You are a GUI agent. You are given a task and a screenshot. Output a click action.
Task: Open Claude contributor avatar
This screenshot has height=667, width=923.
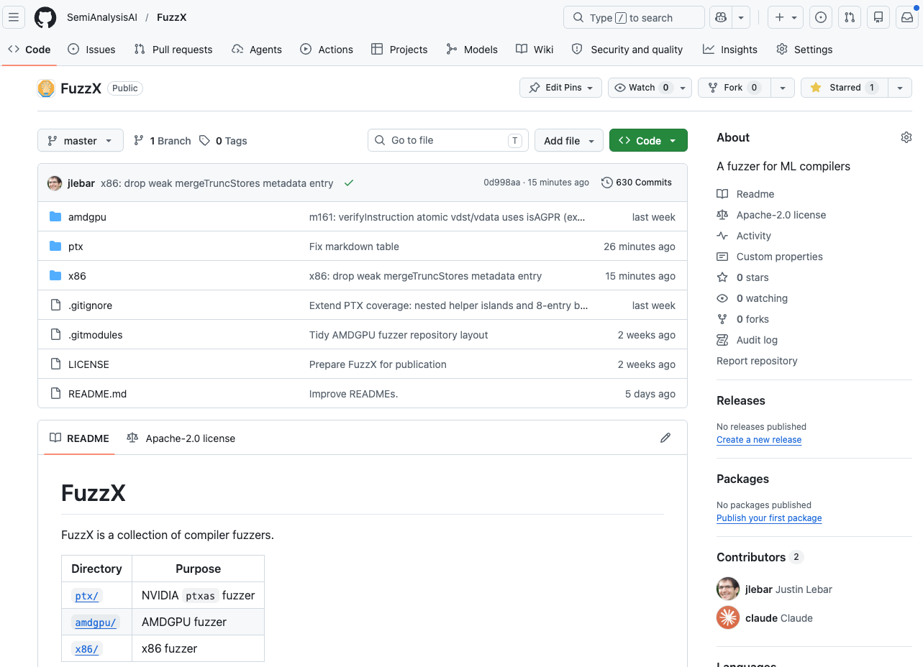[728, 617]
